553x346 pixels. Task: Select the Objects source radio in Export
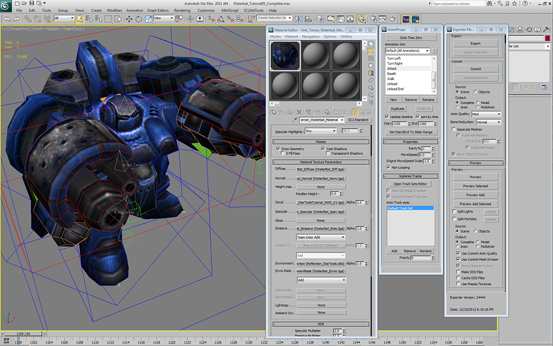pos(476,91)
